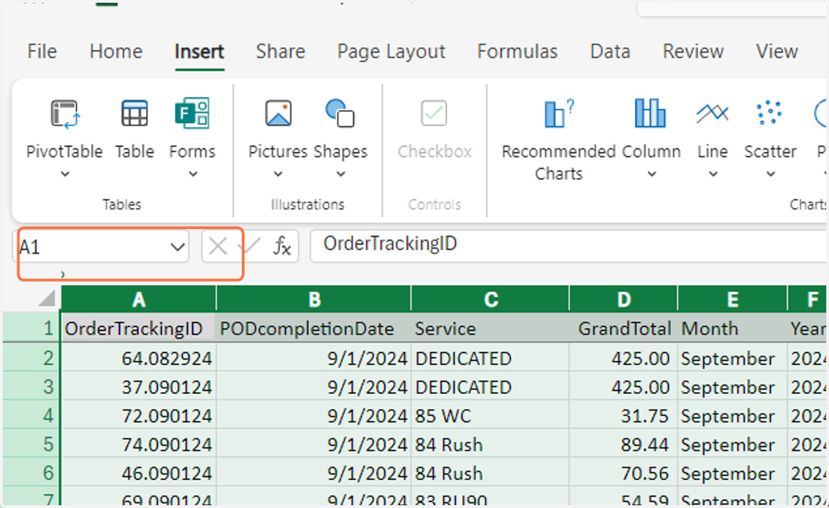Select row 2 header
The width and height of the screenshot is (829, 508).
pyautogui.click(x=32, y=358)
